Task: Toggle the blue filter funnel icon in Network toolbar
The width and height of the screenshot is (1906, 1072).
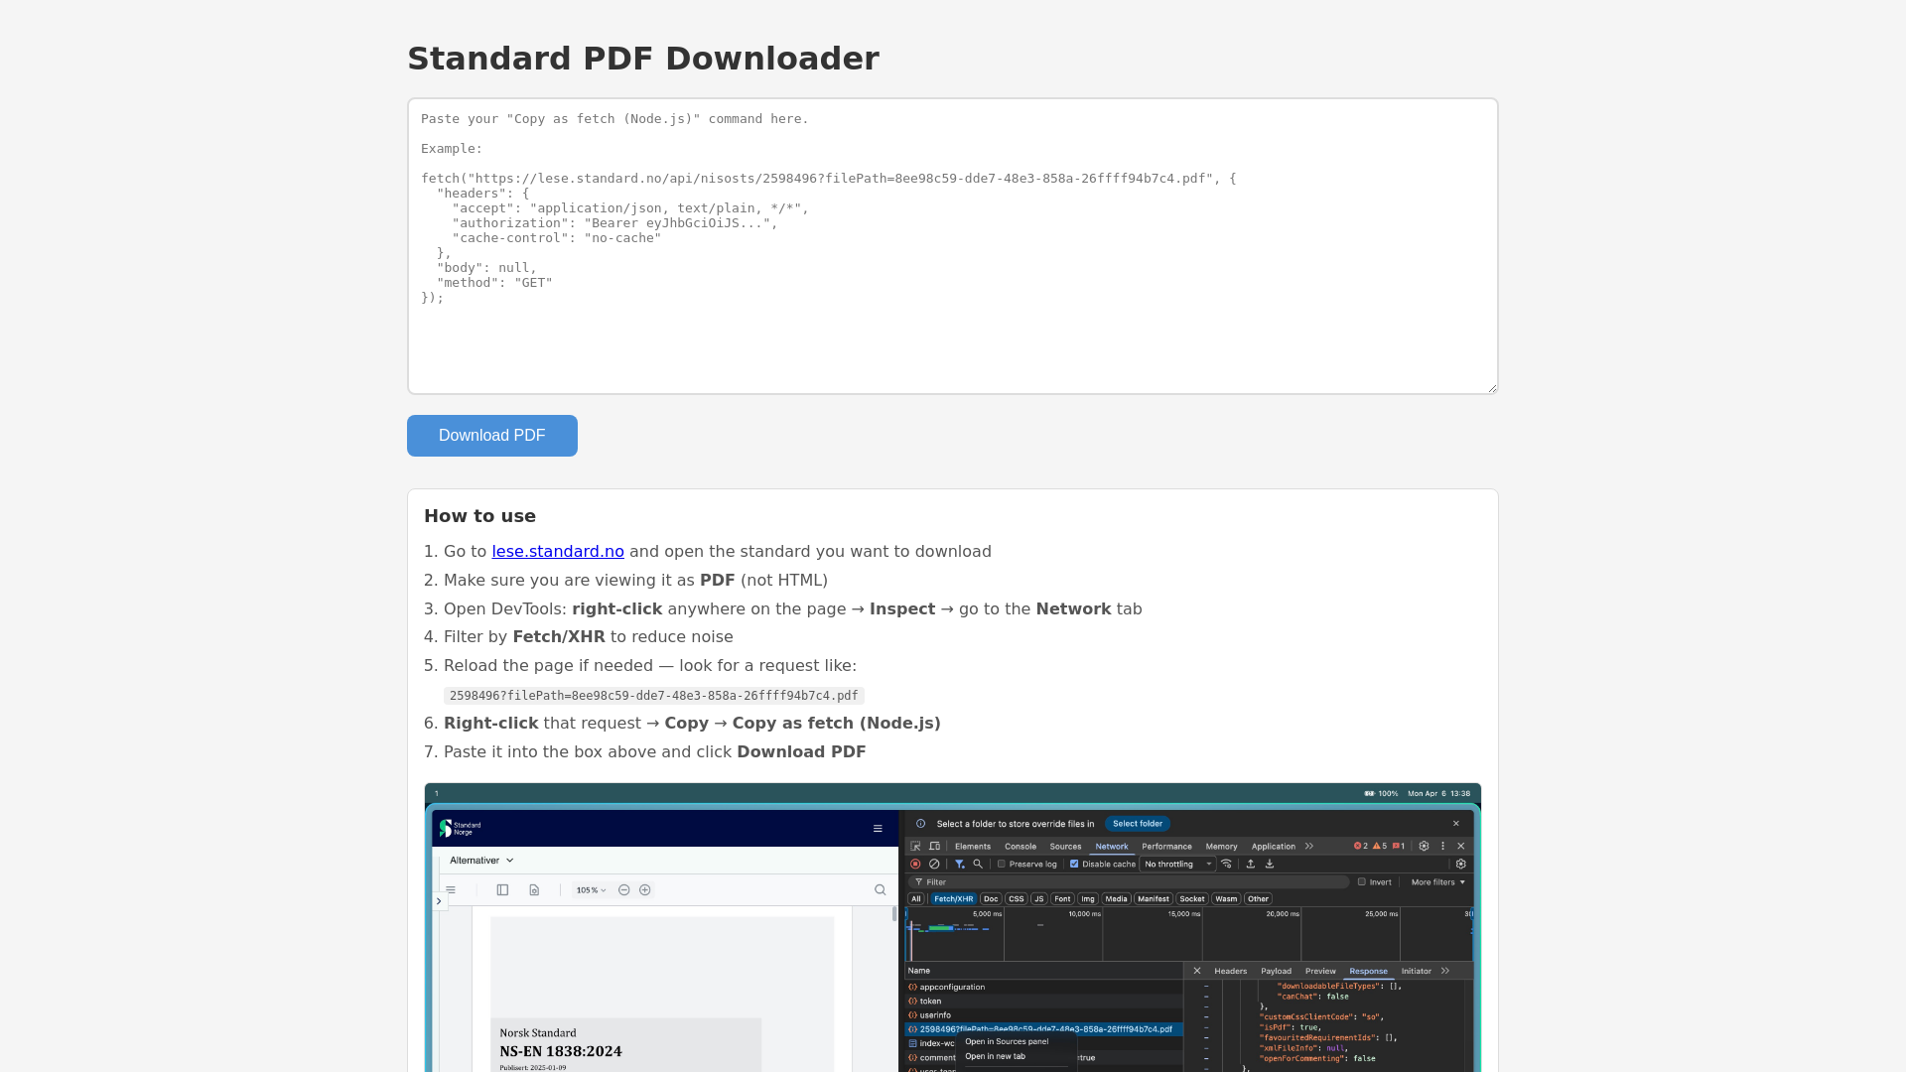Action: (960, 865)
